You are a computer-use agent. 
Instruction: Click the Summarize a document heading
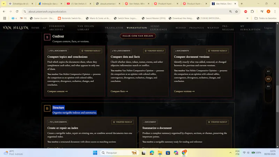pyautogui.click(x=157, y=128)
